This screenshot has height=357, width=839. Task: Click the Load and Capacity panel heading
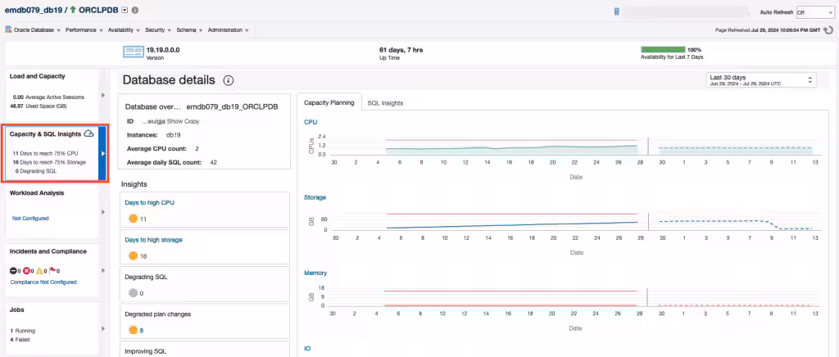tap(38, 76)
